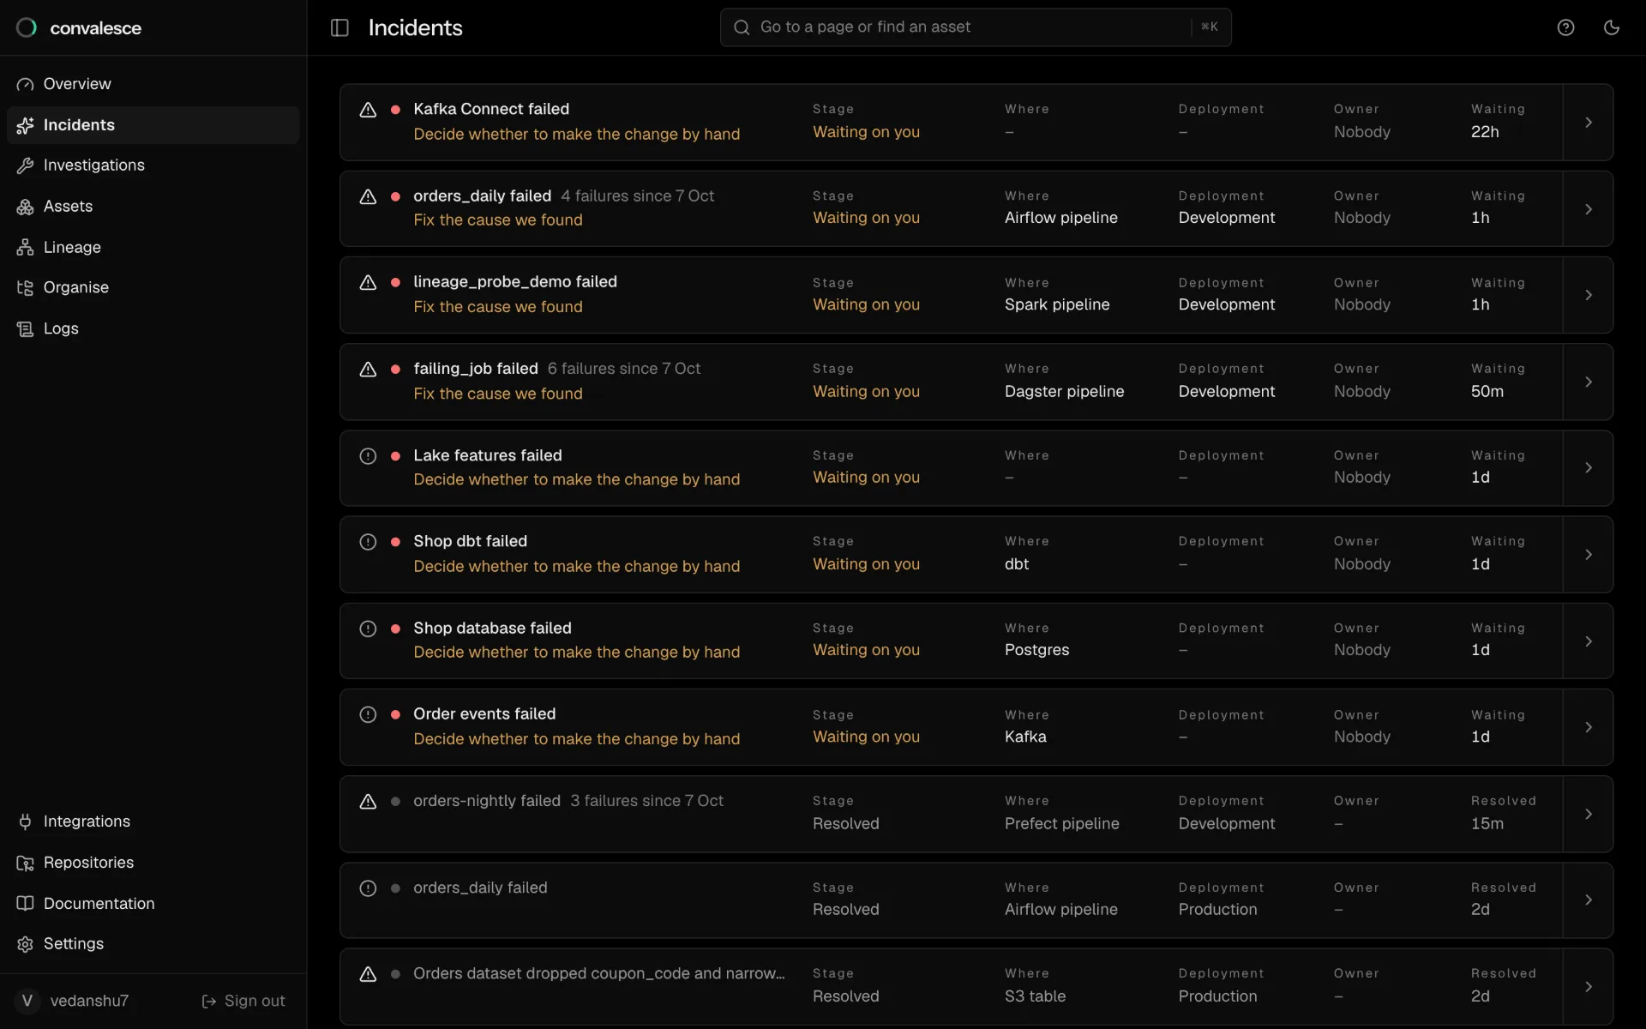This screenshot has width=1646, height=1029.
Task: Go to Investigations page
Action: pyautogui.click(x=153, y=165)
